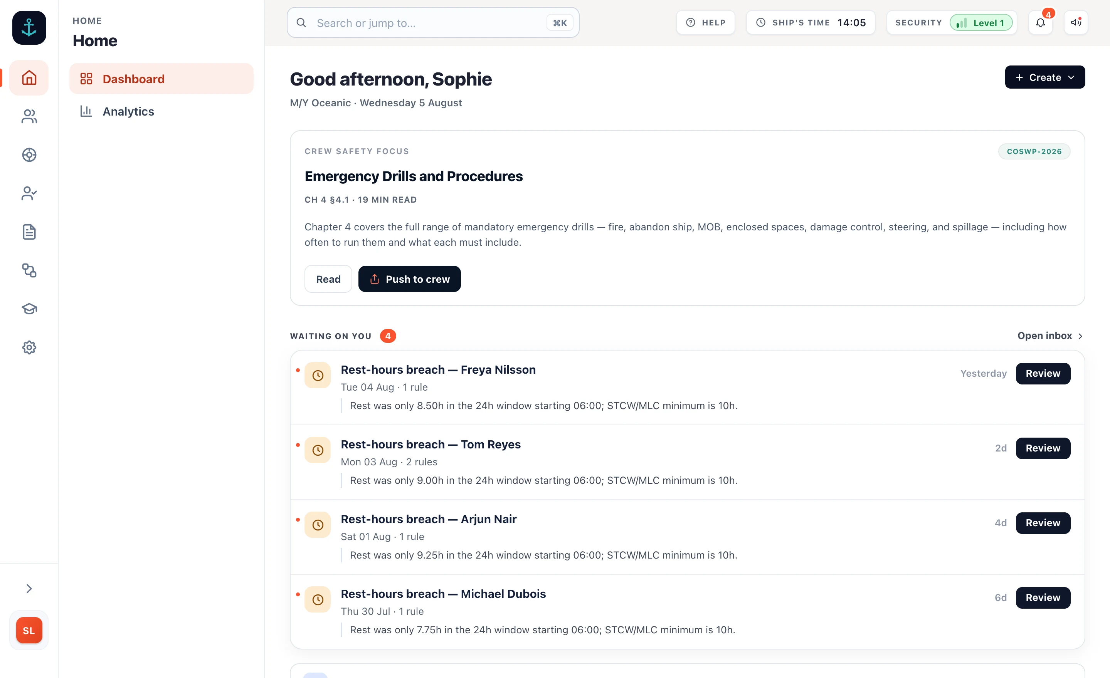Click the anchor logo icon
Image resolution: width=1110 pixels, height=678 pixels.
(29, 28)
